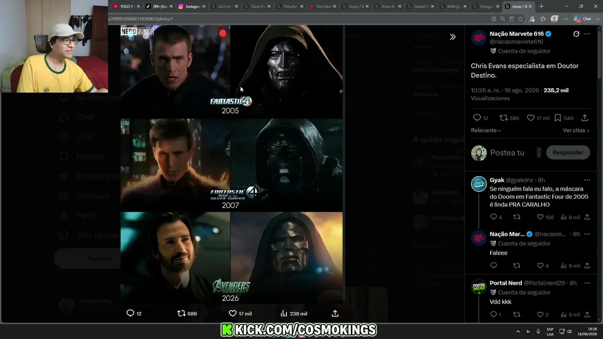The width and height of the screenshot is (603, 339).
Task: Open browser zoom magnifier icon
Action: (x=503, y=19)
